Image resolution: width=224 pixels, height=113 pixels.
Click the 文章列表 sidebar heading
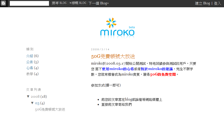(34, 89)
